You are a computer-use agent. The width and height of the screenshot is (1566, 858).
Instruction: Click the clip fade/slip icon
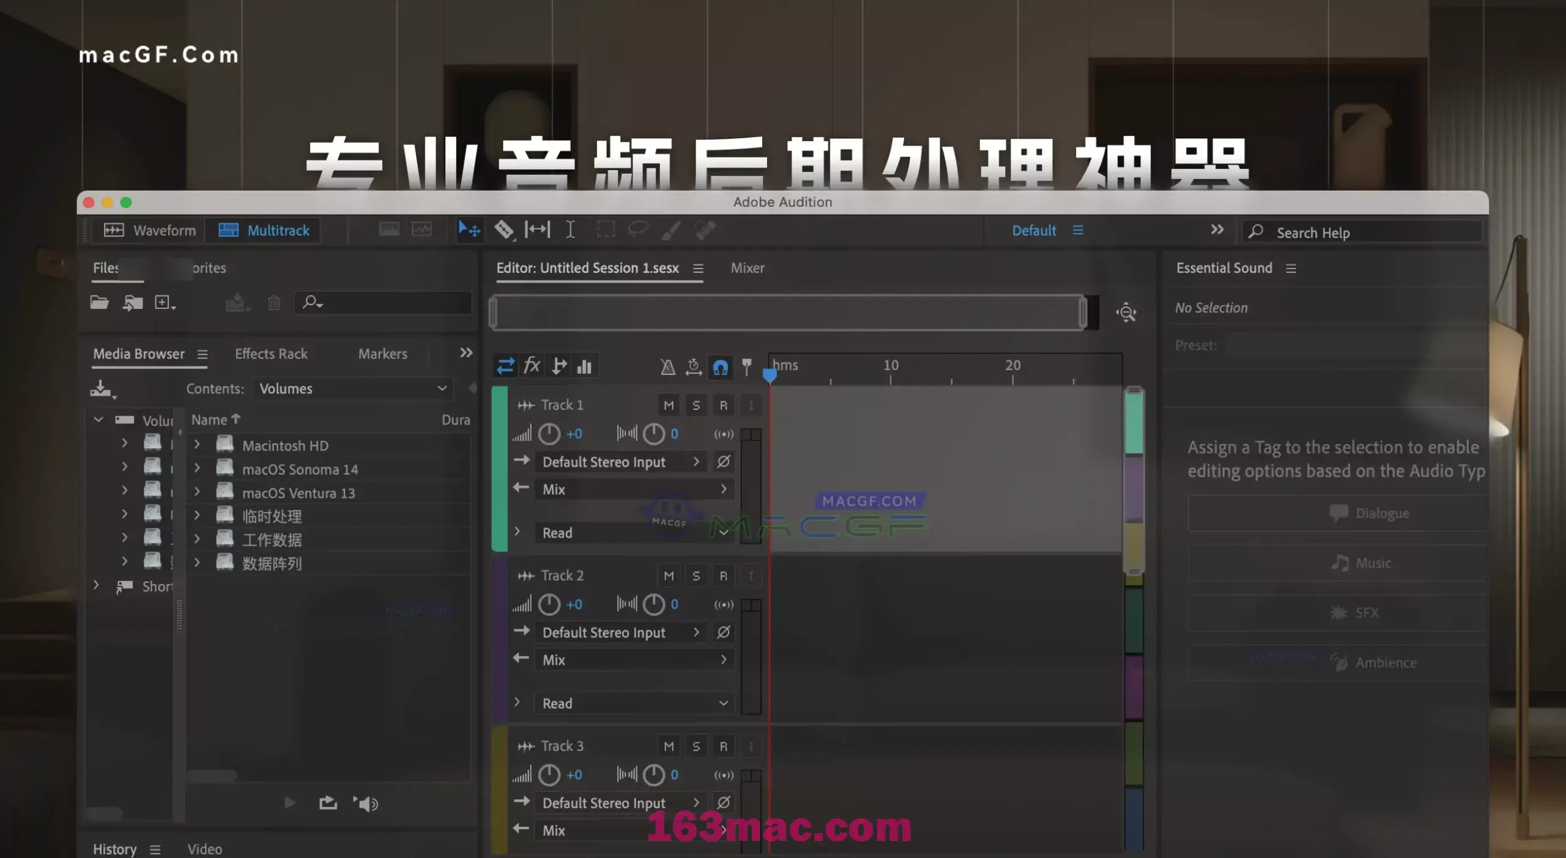tap(538, 231)
